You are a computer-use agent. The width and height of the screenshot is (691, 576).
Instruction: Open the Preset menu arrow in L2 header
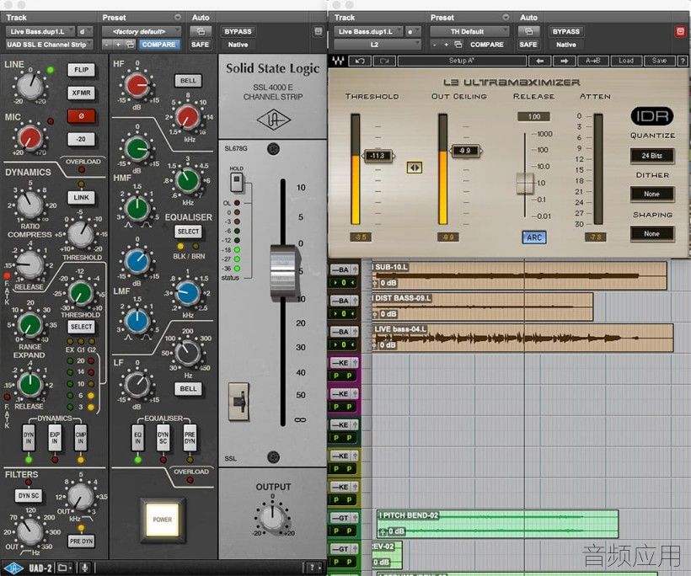coord(506,17)
